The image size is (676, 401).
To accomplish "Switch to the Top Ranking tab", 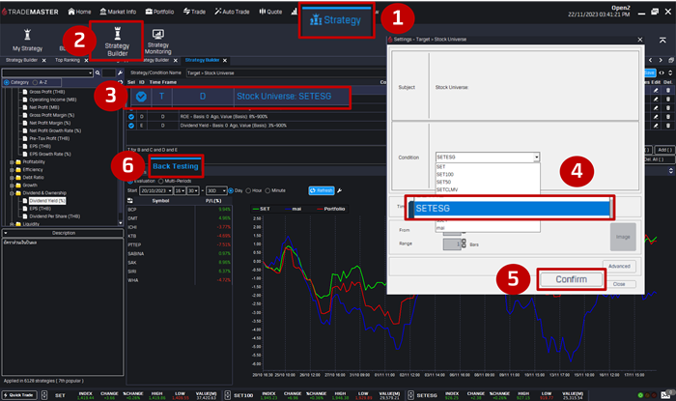I will click(x=68, y=59).
